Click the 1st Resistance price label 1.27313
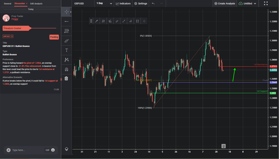 click(273, 66)
